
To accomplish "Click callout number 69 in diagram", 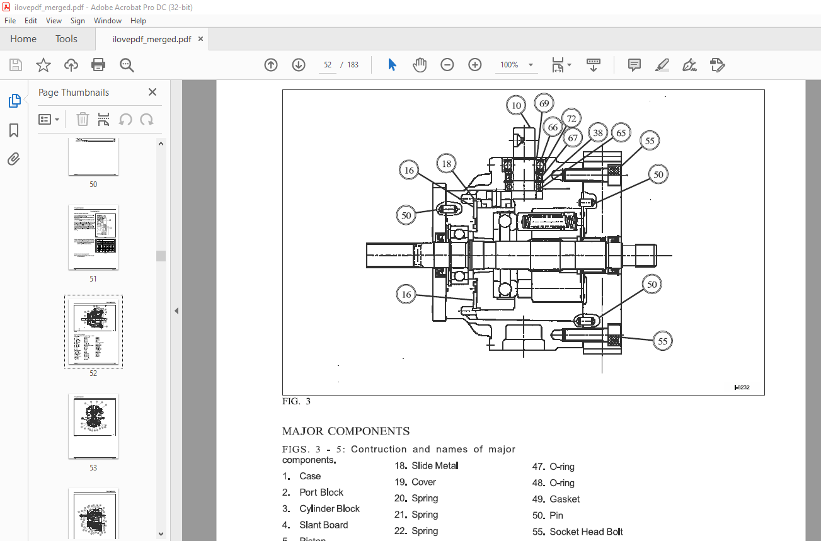I will tap(544, 103).
